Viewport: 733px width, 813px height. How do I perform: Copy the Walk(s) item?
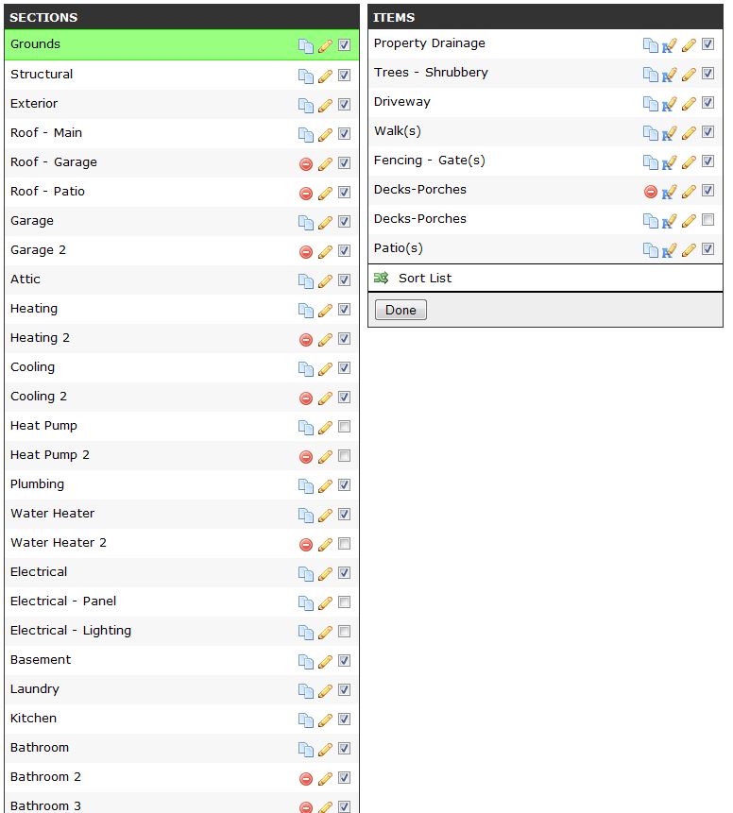pos(651,133)
